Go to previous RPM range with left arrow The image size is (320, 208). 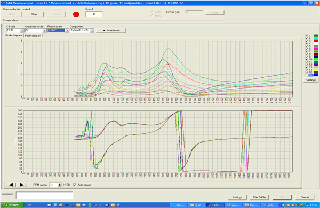click(x=11, y=185)
